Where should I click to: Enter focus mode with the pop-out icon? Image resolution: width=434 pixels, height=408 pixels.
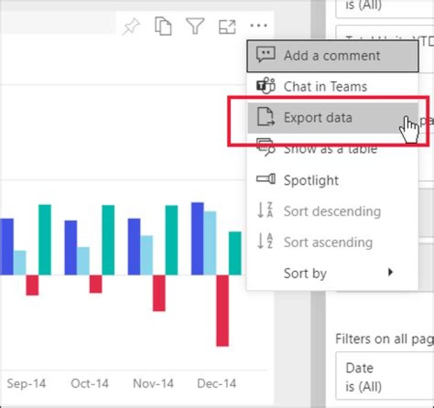click(x=227, y=27)
